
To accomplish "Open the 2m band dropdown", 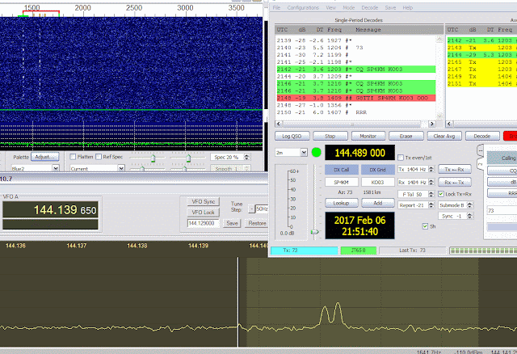I will coord(304,153).
